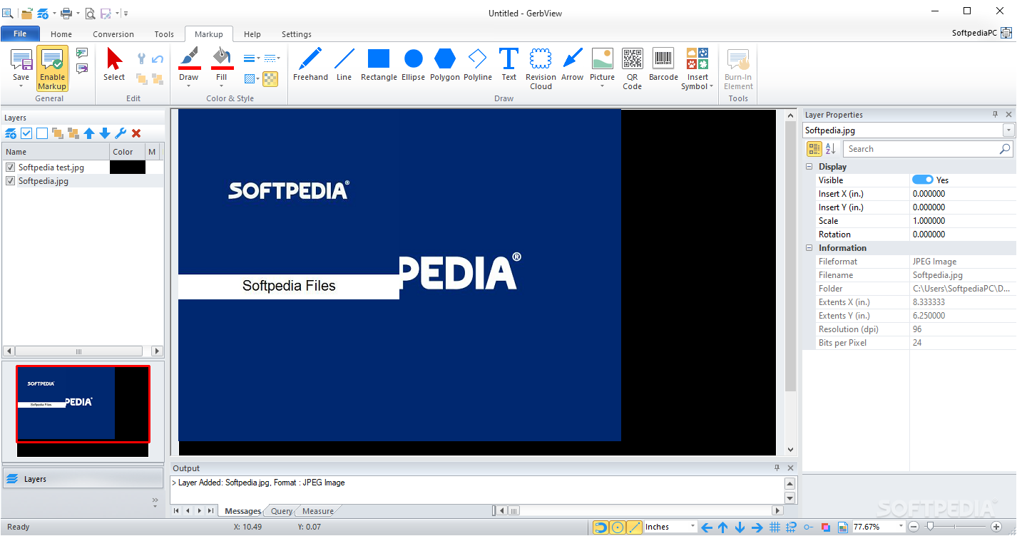Sort properties alphabetically with A-Z icon

click(x=830, y=149)
